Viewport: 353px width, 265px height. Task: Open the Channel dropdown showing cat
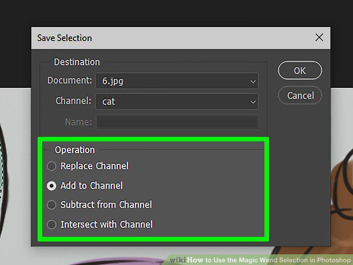[x=177, y=101]
